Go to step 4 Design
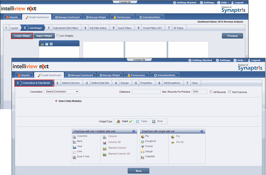 (x=122, y=83)
